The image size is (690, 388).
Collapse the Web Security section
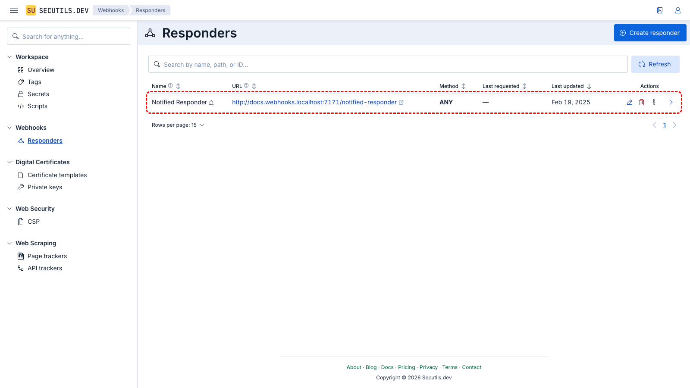[x=9, y=209]
